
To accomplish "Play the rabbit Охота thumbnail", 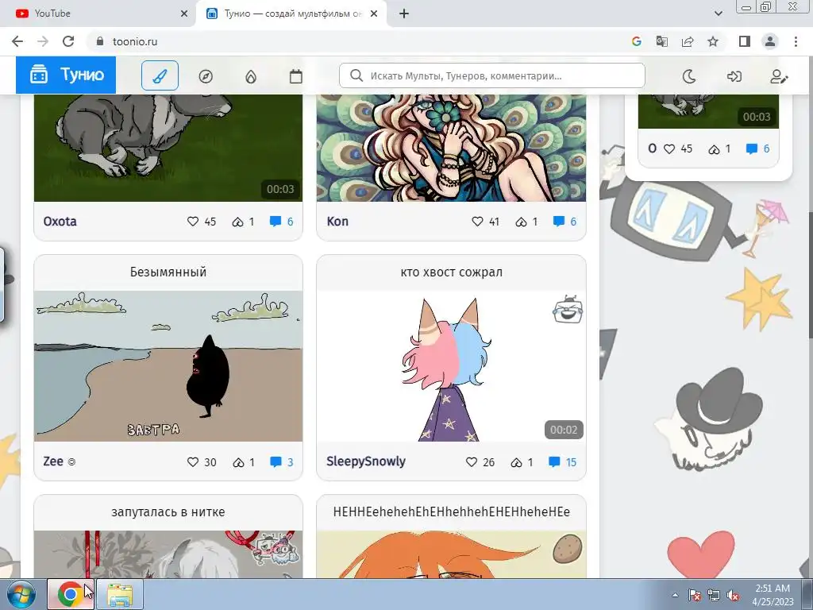I will (x=168, y=148).
